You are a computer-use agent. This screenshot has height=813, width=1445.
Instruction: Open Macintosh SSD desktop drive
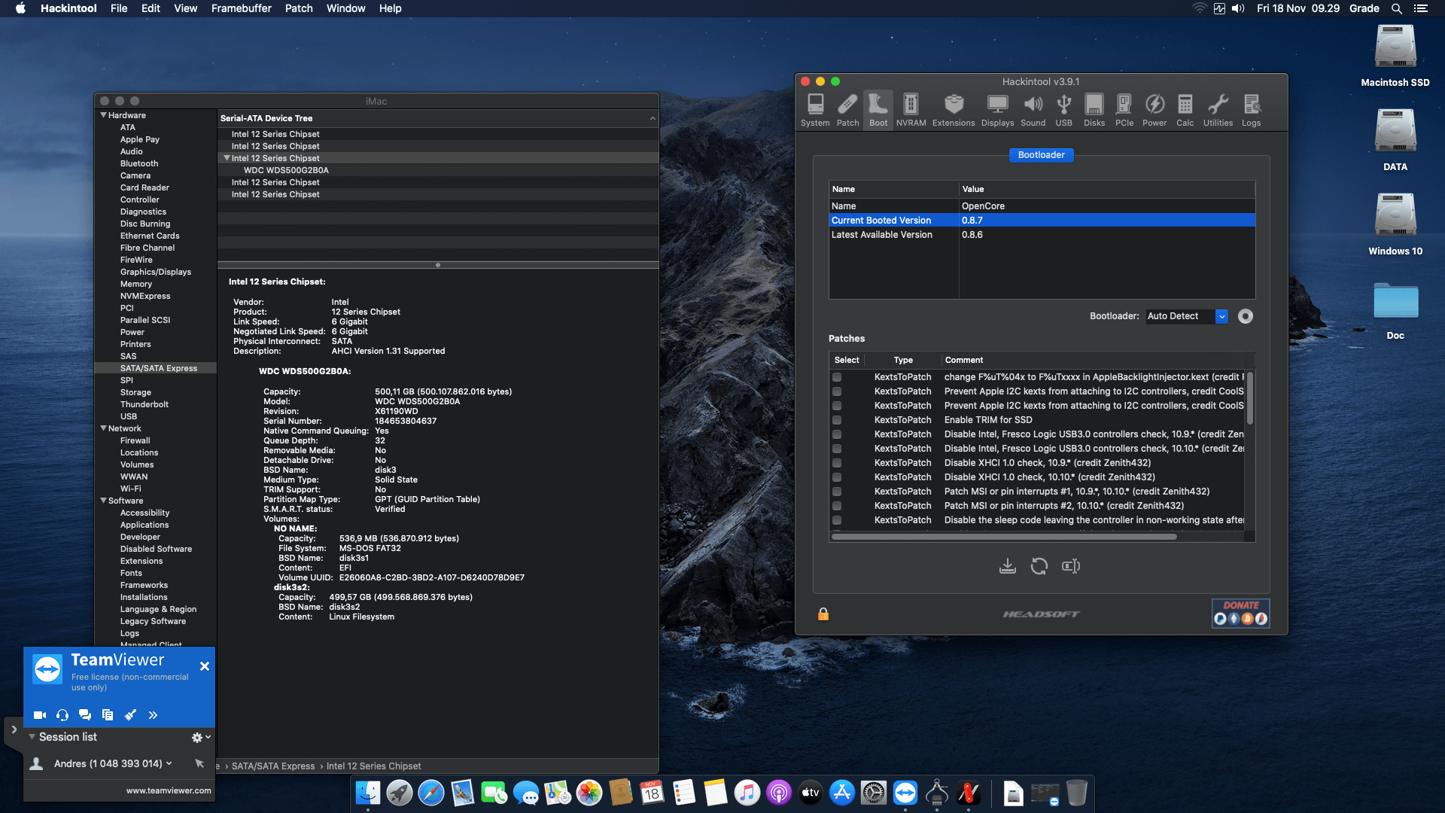pos(1395,56)
